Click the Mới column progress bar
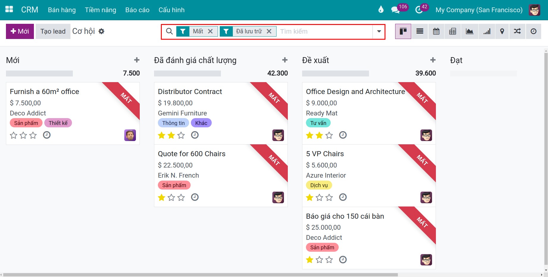 coord(39,73)
